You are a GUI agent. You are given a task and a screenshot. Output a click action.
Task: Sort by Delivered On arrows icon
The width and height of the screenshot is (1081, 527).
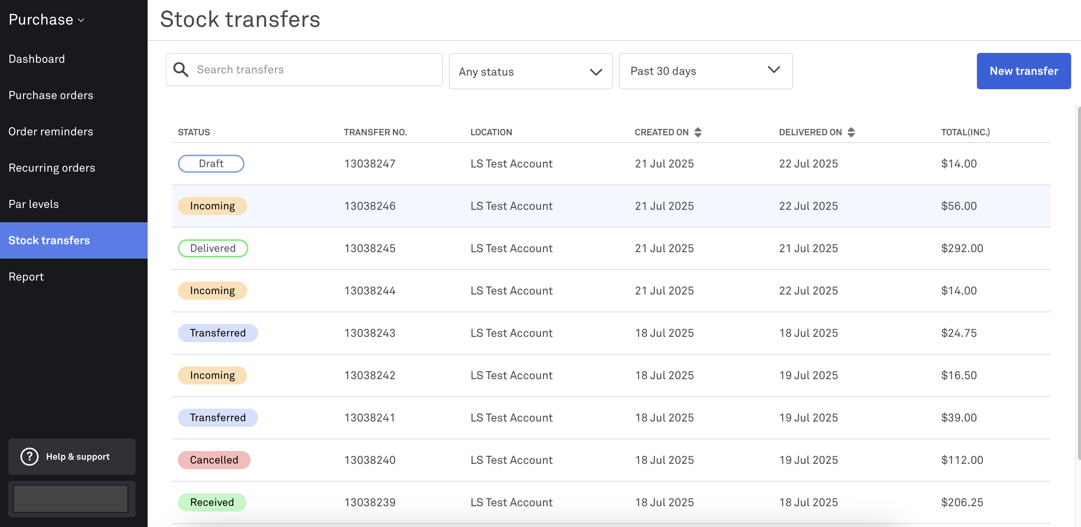(850, 132)
